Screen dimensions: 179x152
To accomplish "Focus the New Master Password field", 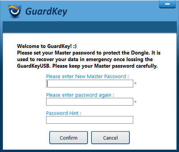I will [x=89, y=84].
